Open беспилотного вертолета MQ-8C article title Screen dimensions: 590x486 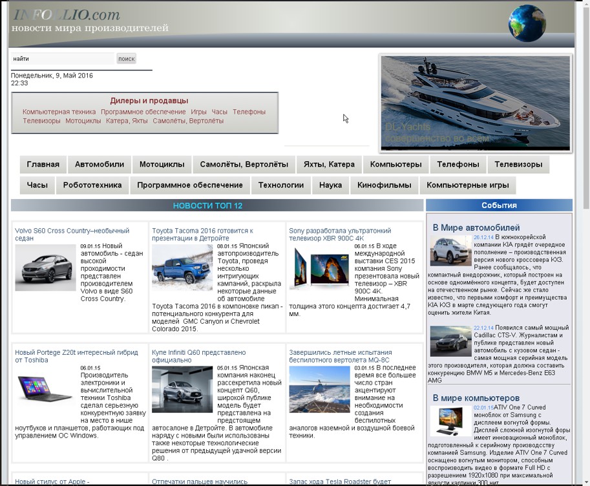[340, 356]
